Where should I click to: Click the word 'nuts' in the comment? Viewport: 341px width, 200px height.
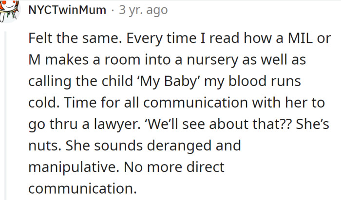pos(44,145)
